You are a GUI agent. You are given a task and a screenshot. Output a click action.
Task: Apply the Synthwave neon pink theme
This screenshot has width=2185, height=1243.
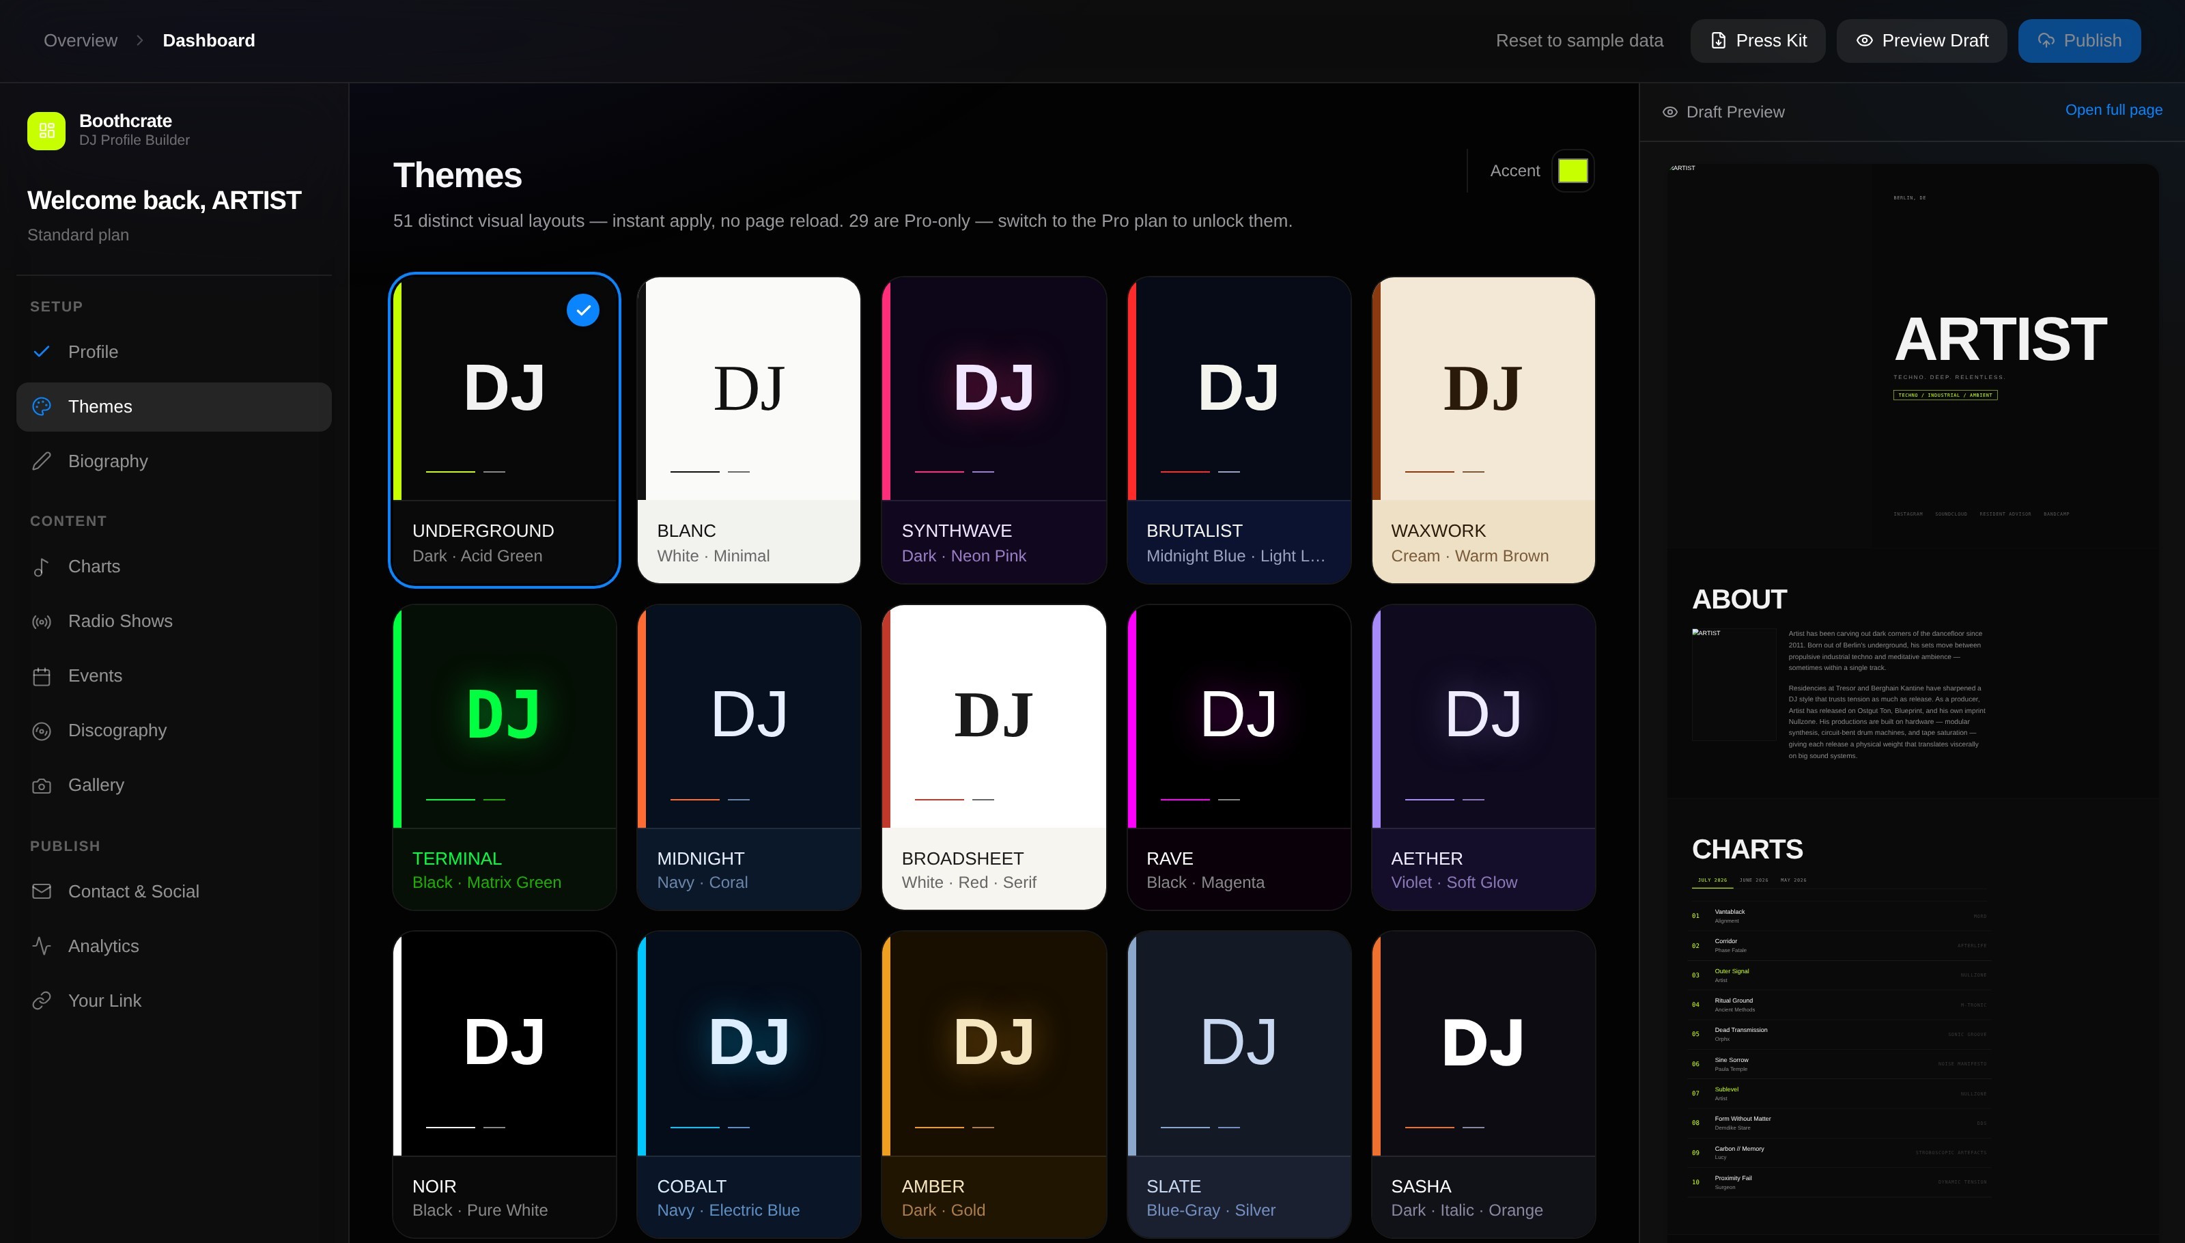pos(993,430)
